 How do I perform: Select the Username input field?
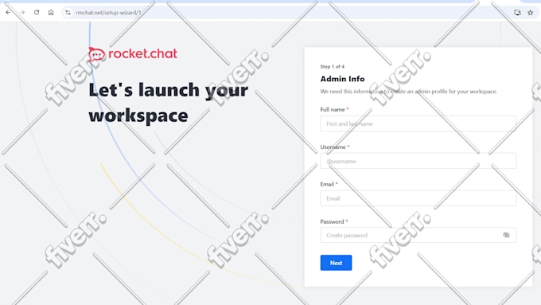pyautogui.click(x=418, y=161)
